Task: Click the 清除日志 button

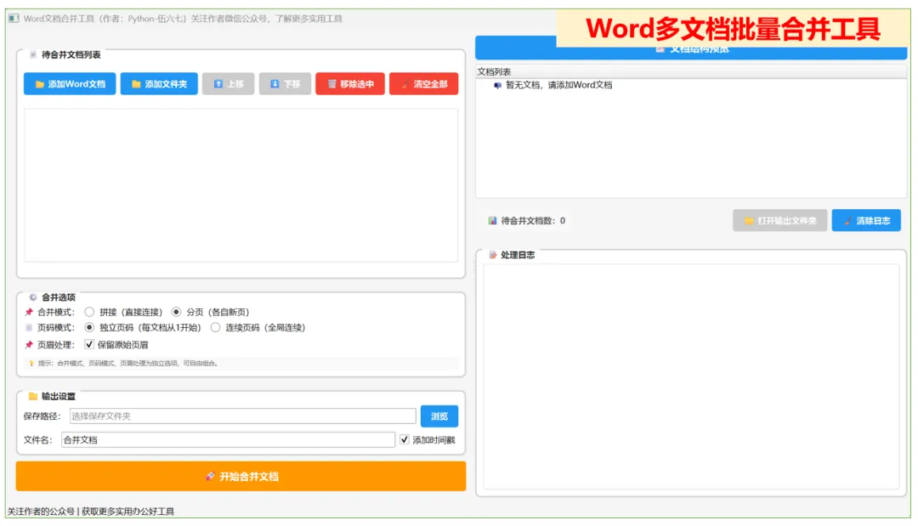Action: click(x=866, y=221)
